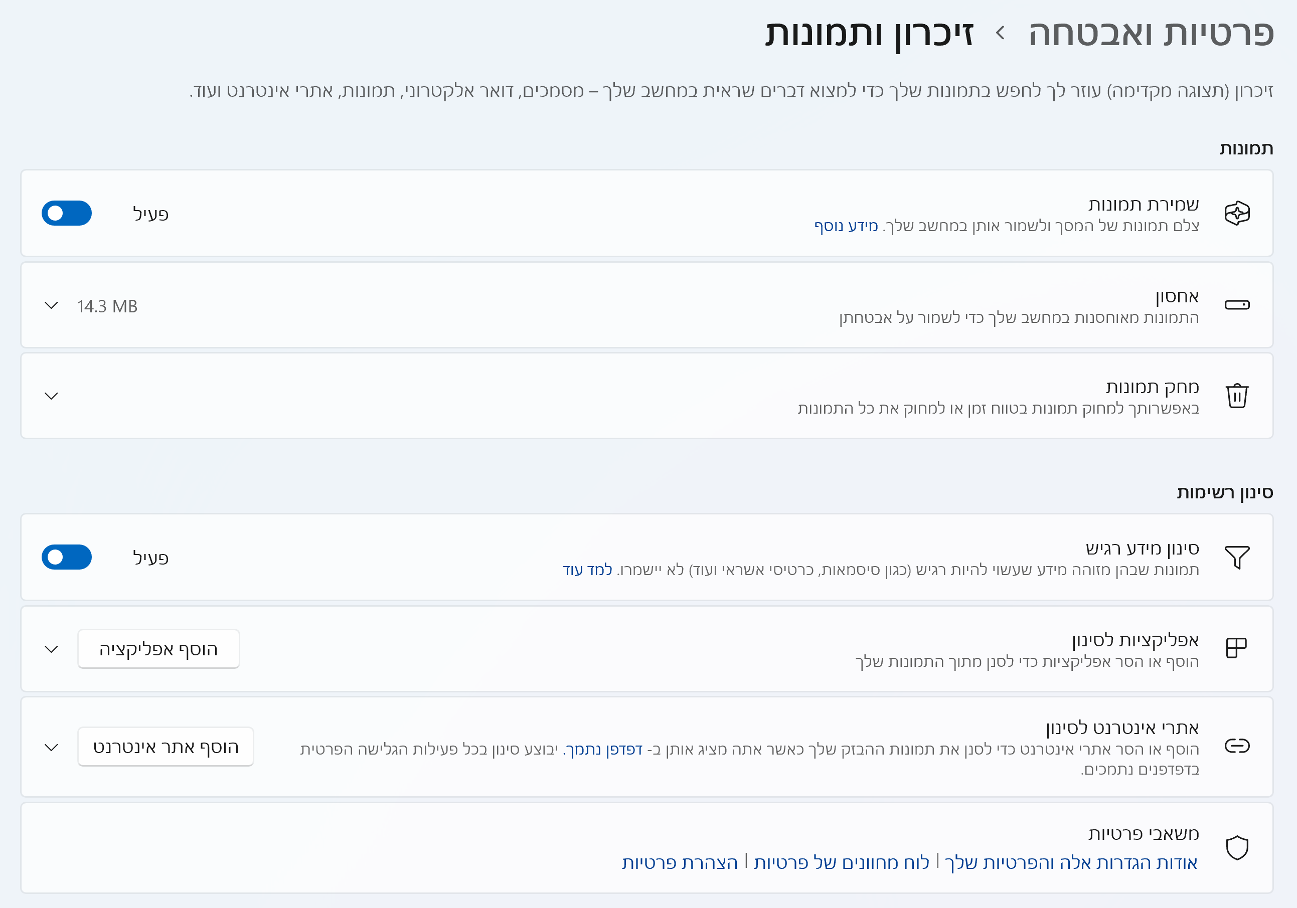Click the סינון רשימות section heading

coord(1225,492)
